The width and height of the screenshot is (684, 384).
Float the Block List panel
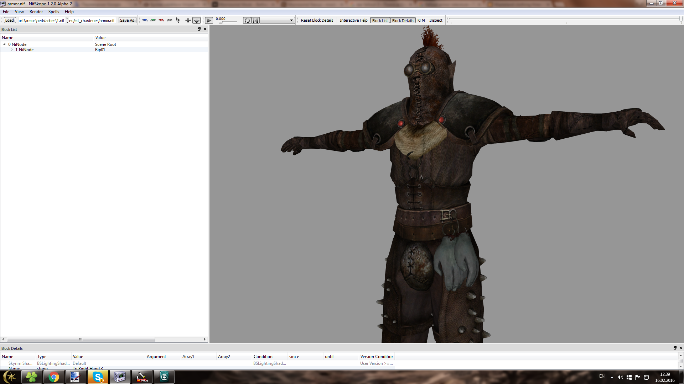pyautogui.click(x=199, y=29)
